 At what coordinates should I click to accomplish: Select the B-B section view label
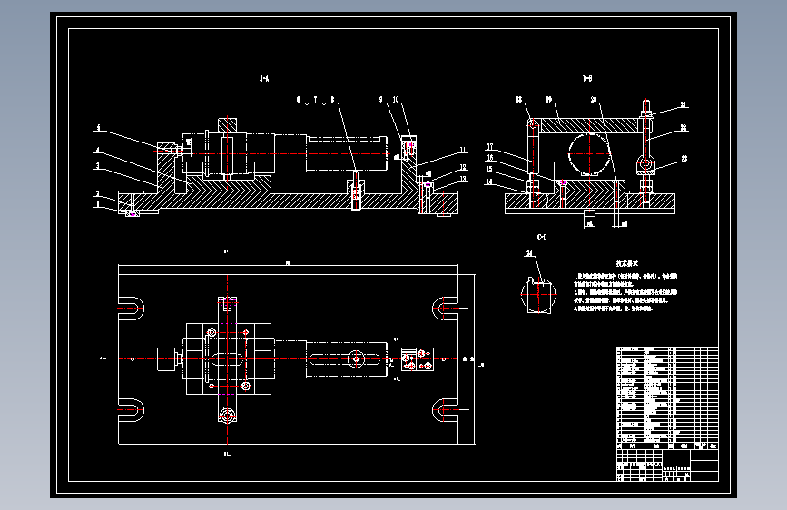click(x=587, y=78)
